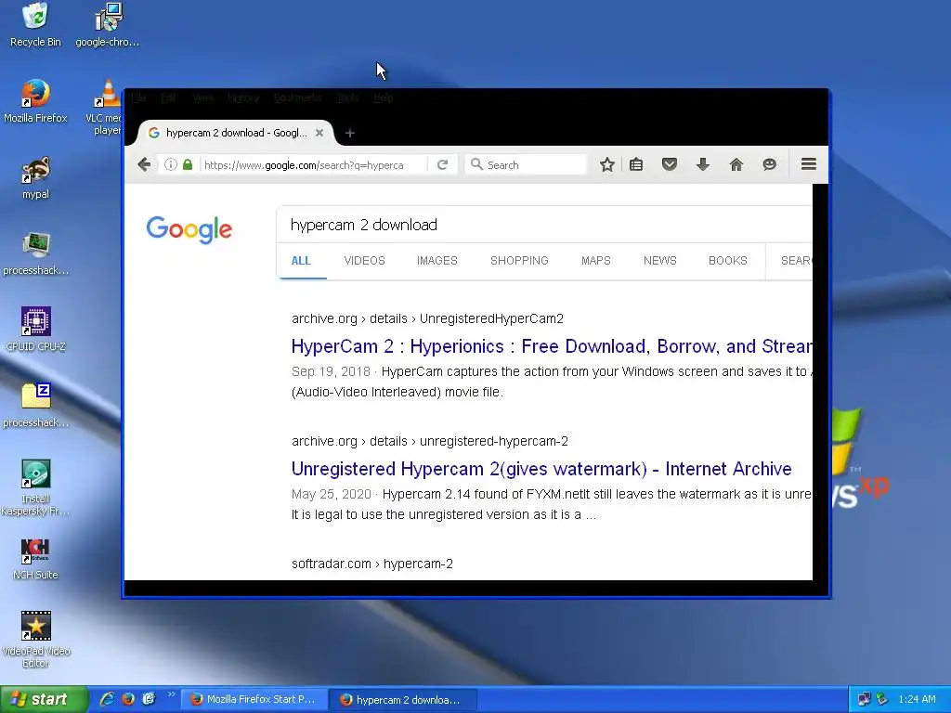Click the Firefox Search box
This screenshot has width=951, height=713.
pyautogui.click(x=526, y=165)
